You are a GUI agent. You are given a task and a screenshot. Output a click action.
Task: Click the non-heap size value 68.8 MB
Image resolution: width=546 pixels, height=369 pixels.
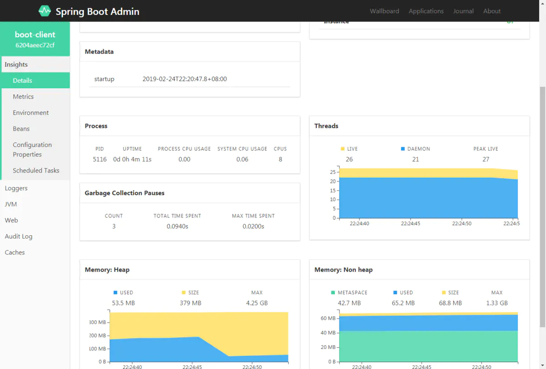450,303
